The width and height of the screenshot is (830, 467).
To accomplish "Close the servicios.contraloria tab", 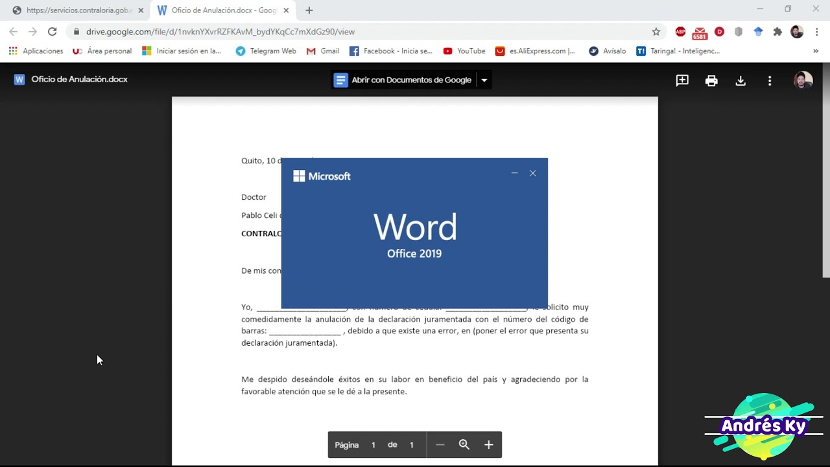I will pyautogui.click(x=141, y=10).
